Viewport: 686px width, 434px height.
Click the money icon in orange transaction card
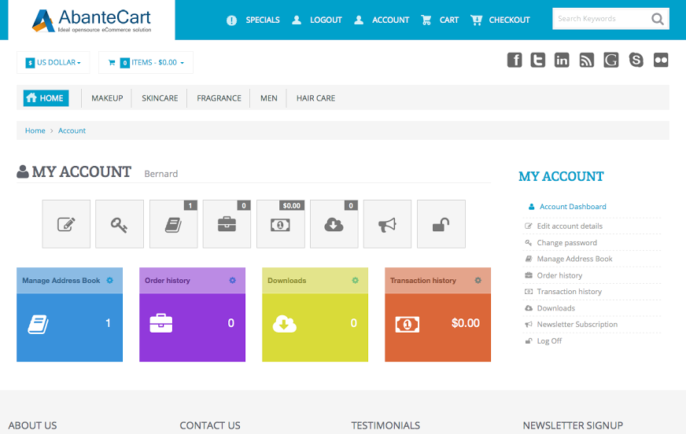click(408, 324)
